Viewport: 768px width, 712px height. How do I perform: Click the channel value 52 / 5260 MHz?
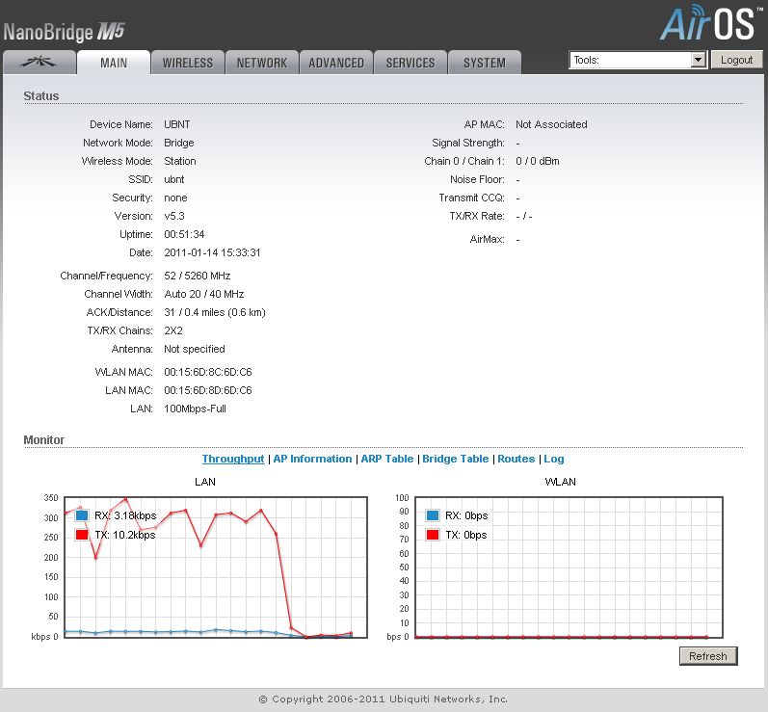(x=198, y=276)
